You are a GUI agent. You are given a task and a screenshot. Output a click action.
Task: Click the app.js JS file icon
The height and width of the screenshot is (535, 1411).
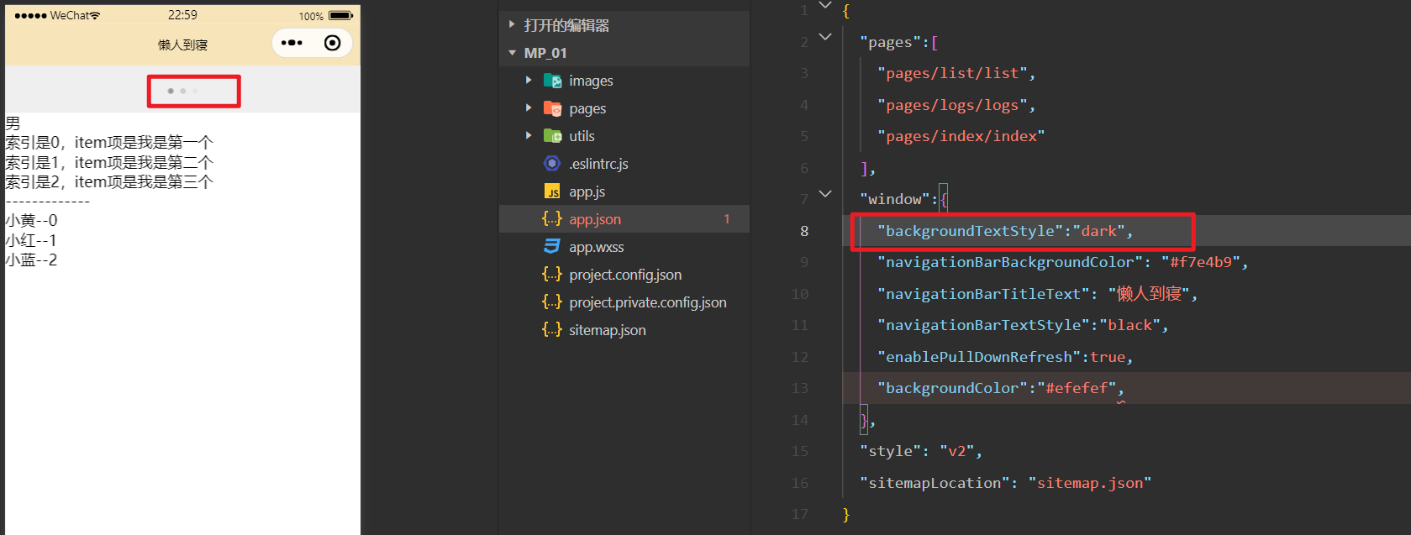click(x=552, y=191)
